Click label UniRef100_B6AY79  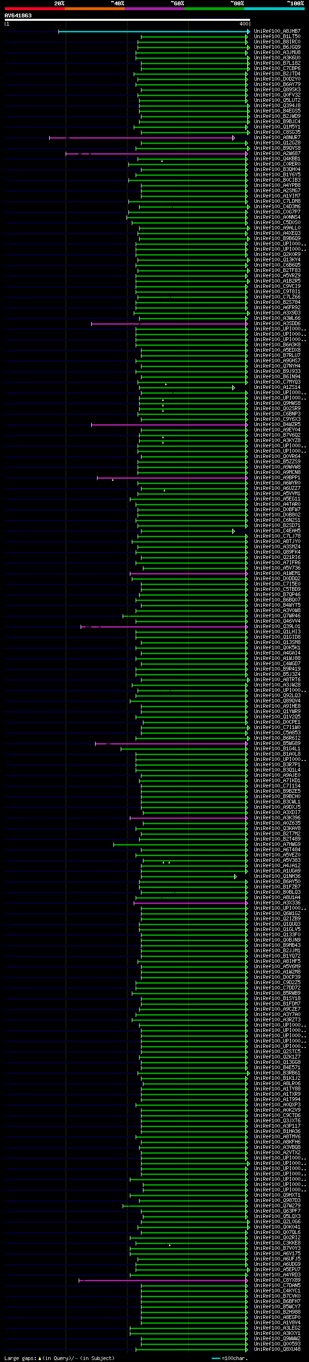pyautogui.click(x=277, y=85)
